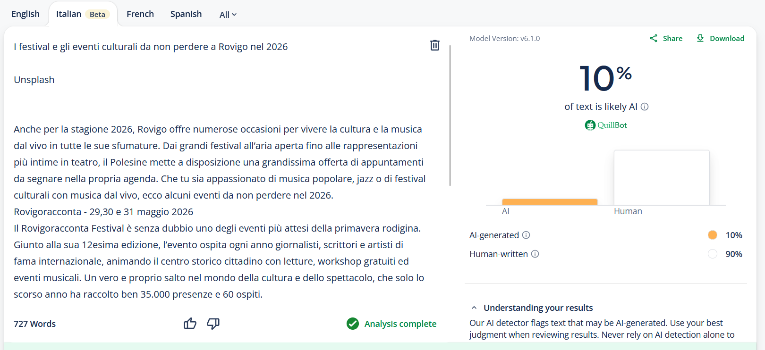Click info icon next to AI-generated
Image resolution: width=765 pixels, height=350 pixels.
[x=526, y=235]
